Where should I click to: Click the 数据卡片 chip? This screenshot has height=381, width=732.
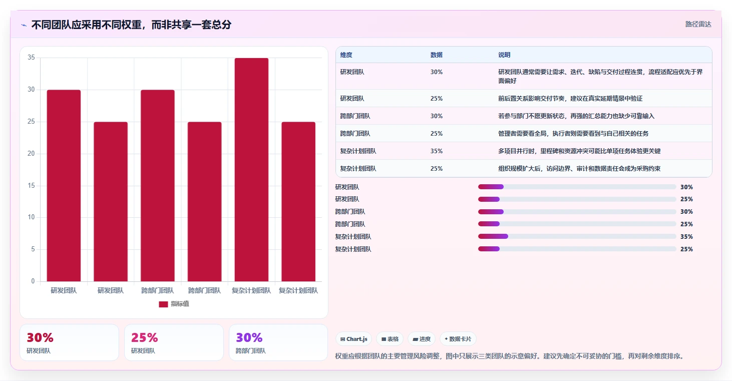(x=458, y=339)
